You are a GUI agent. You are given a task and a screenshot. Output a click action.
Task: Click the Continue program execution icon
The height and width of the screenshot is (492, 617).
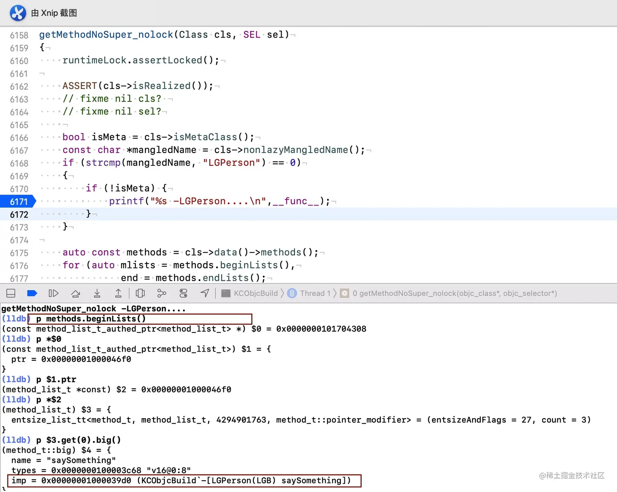pos(53,293)
